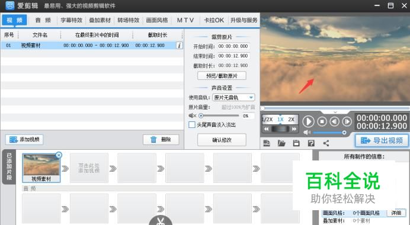Play the video preview

click(x=308, y=121)
